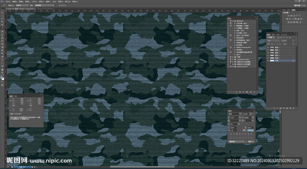307x169 pixels.
Task: Click the foreground color swatch in toolbox
Action: pyautogui.click(x=2, y=78)
